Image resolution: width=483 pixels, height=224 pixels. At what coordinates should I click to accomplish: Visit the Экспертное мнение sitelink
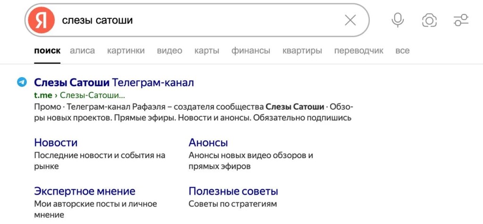tap(84, 192)
